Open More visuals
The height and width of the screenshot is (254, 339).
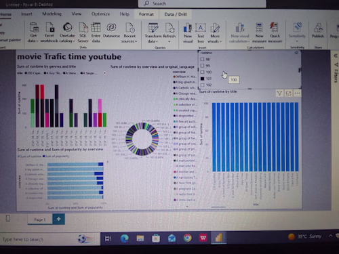[215, 33]
